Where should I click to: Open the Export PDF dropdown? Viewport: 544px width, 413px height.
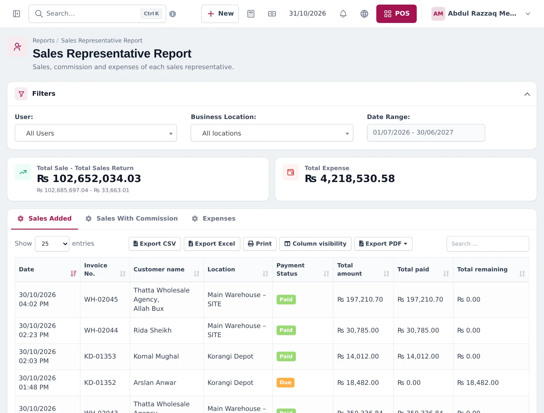(383, 244)
